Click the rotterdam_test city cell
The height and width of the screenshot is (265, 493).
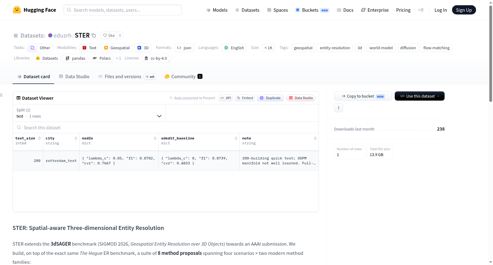pyautogui.click(x=61, y=161)
